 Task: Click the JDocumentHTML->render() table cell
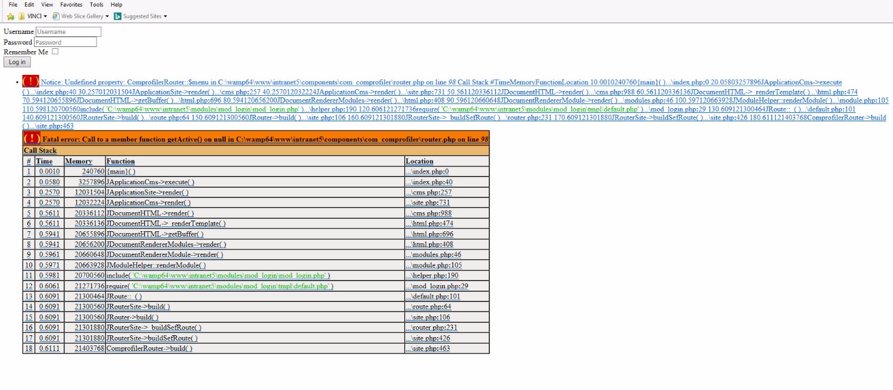(x=255, y=213)
